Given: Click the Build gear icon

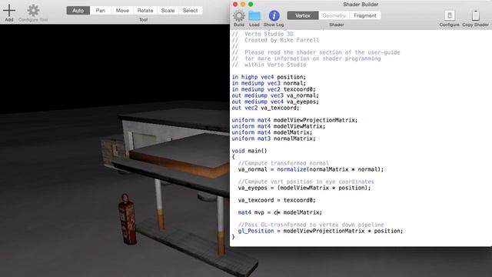Looking at the screenshot, I should [239, 15].
